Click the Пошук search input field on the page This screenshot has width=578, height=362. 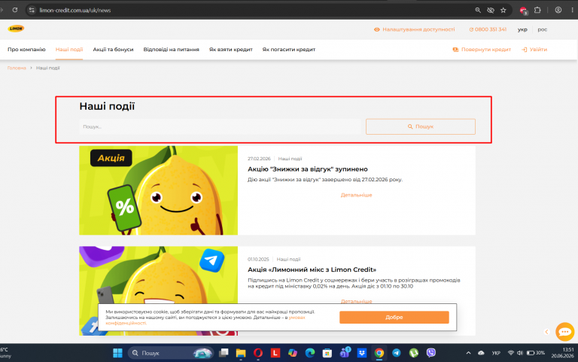(220, 126)
